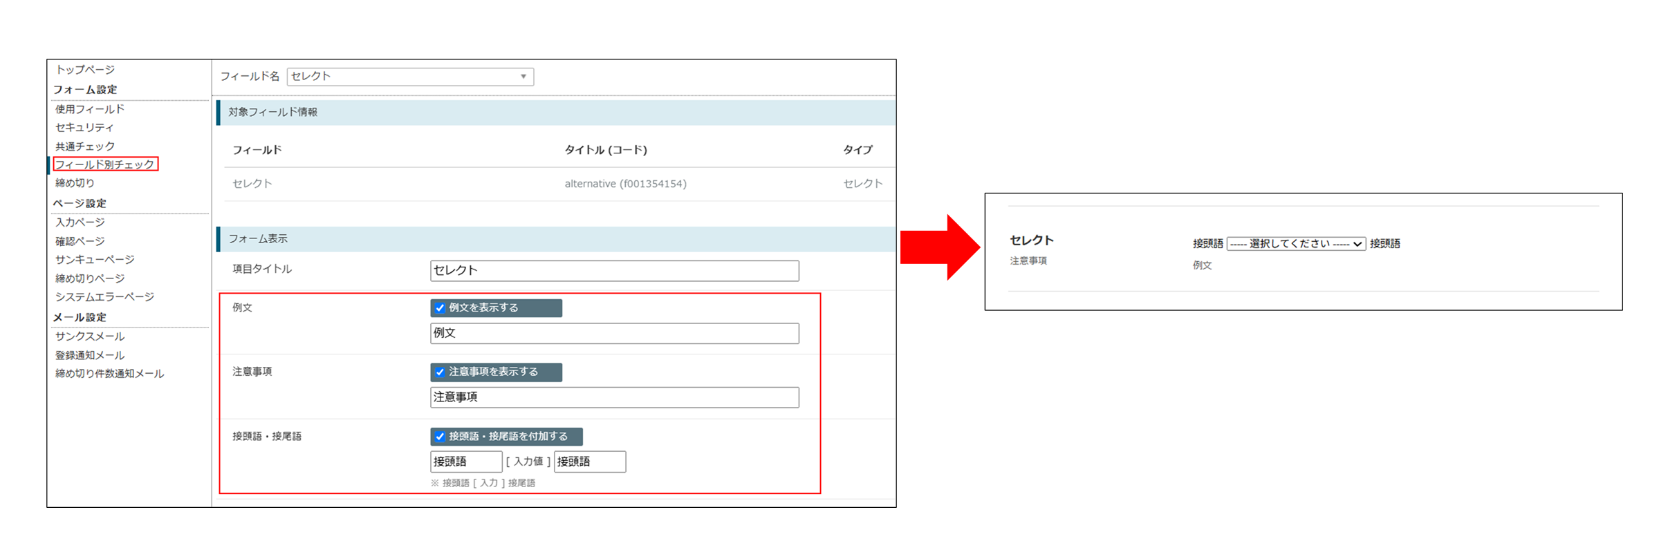
Task: Click alternative (f001354154) table cell
Action: 626,184
